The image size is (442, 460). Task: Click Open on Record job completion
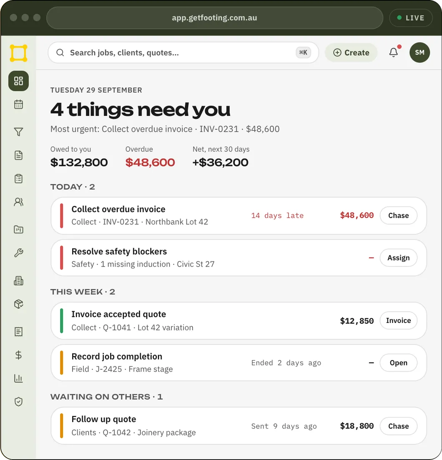(398, 362)
